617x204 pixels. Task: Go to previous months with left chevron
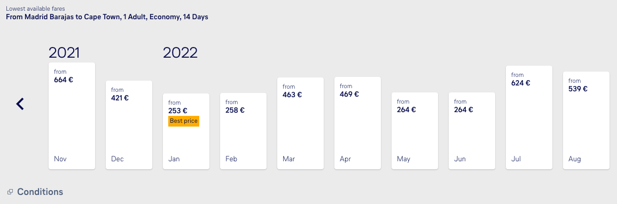tap(20, 104)
